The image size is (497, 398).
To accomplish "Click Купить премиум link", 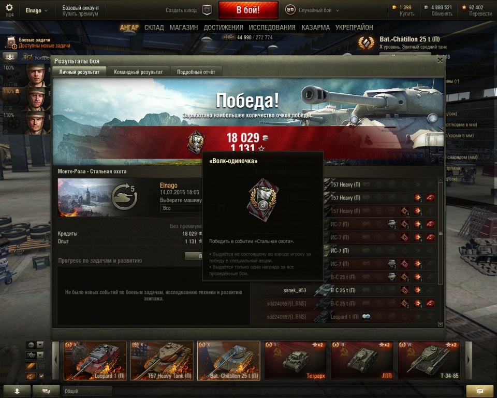I will tap(80, 13).
